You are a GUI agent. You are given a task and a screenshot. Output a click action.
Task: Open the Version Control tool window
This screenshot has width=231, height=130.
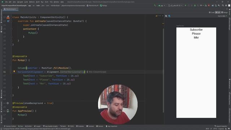[10, 126]
